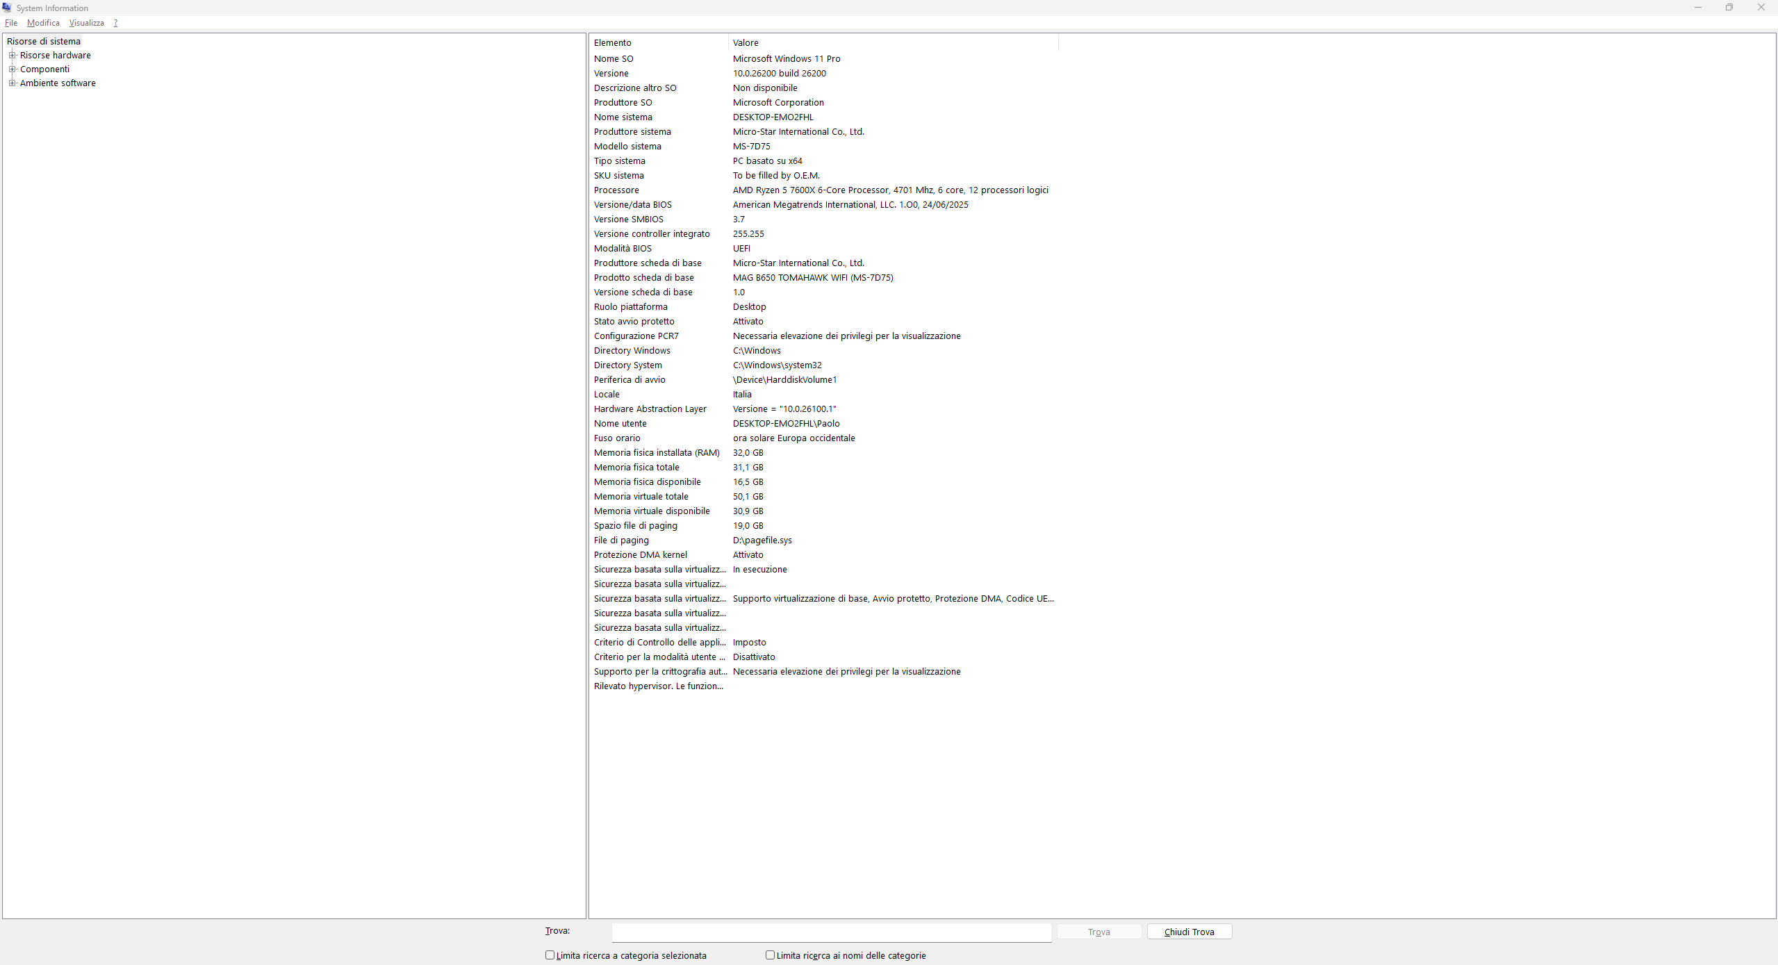
Task: Click the Trova button
Action: [x=1099, y=932]
